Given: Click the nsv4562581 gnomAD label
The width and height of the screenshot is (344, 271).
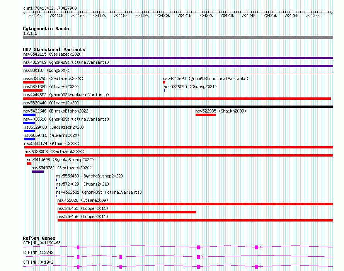Looking at the screenshot, I should [x=99, y=192].
